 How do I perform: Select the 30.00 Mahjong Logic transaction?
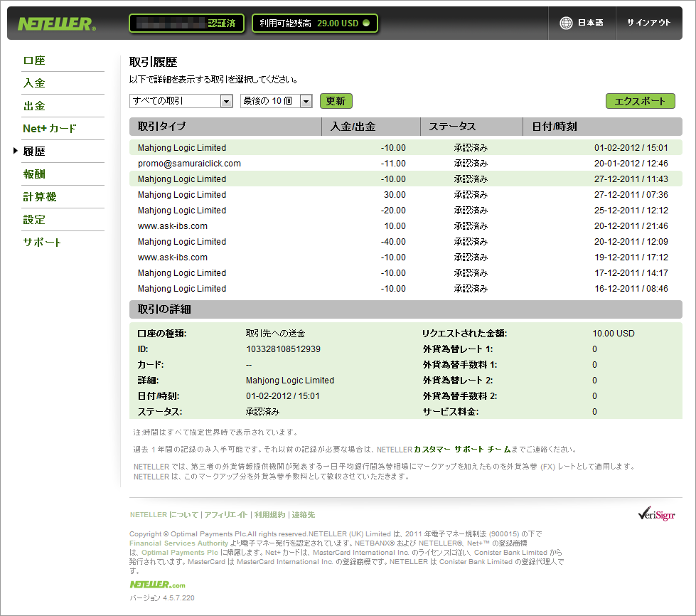(182, 195)
